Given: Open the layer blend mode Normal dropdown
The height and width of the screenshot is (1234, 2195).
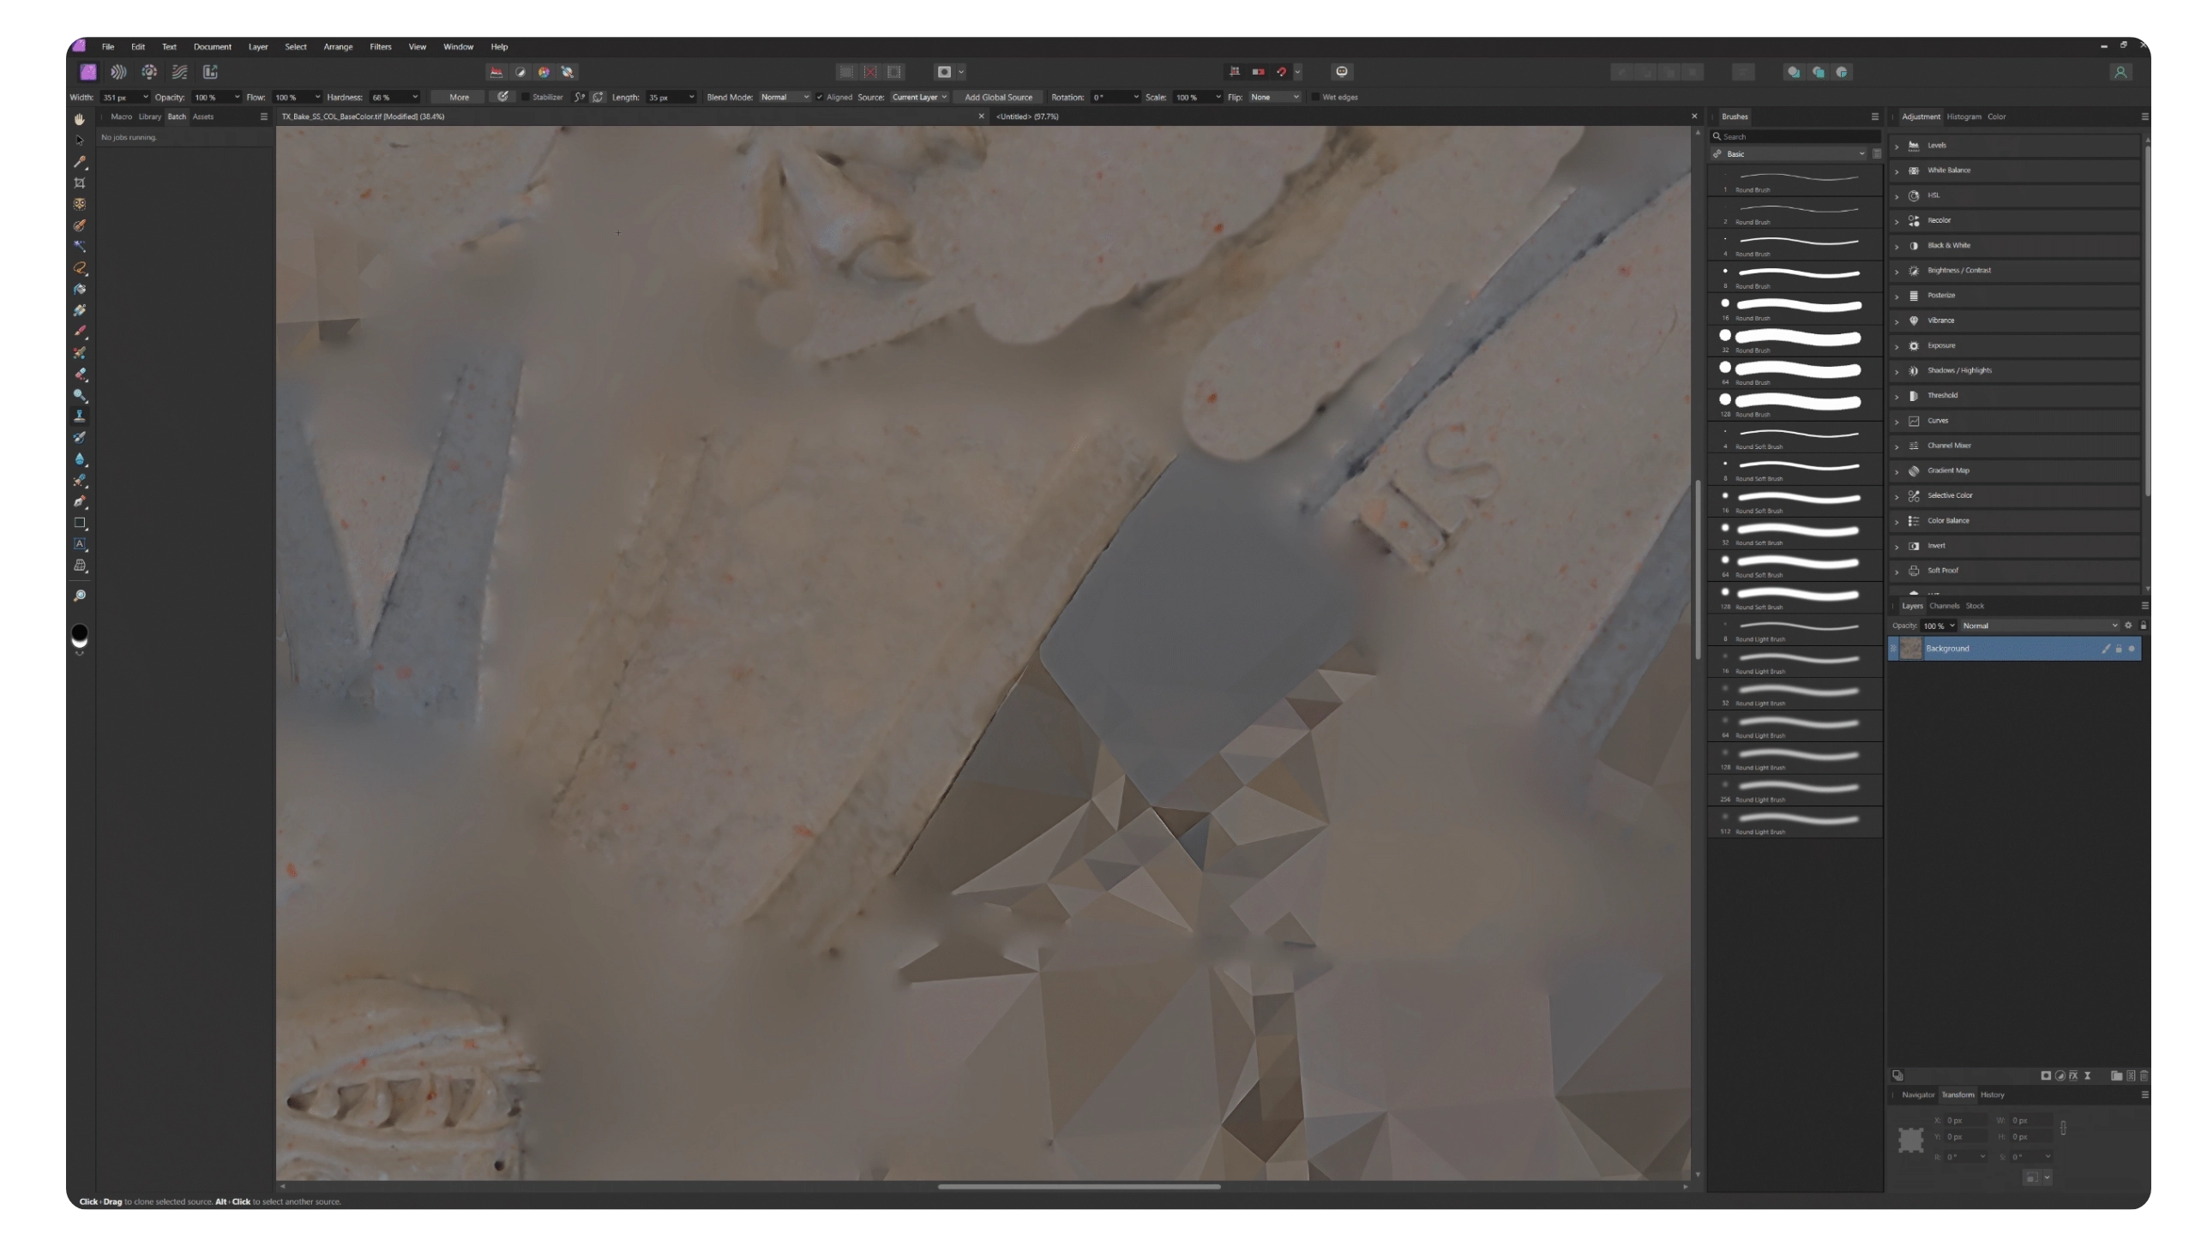Looking at the screenshot, I should click(x=2040, y=626).
